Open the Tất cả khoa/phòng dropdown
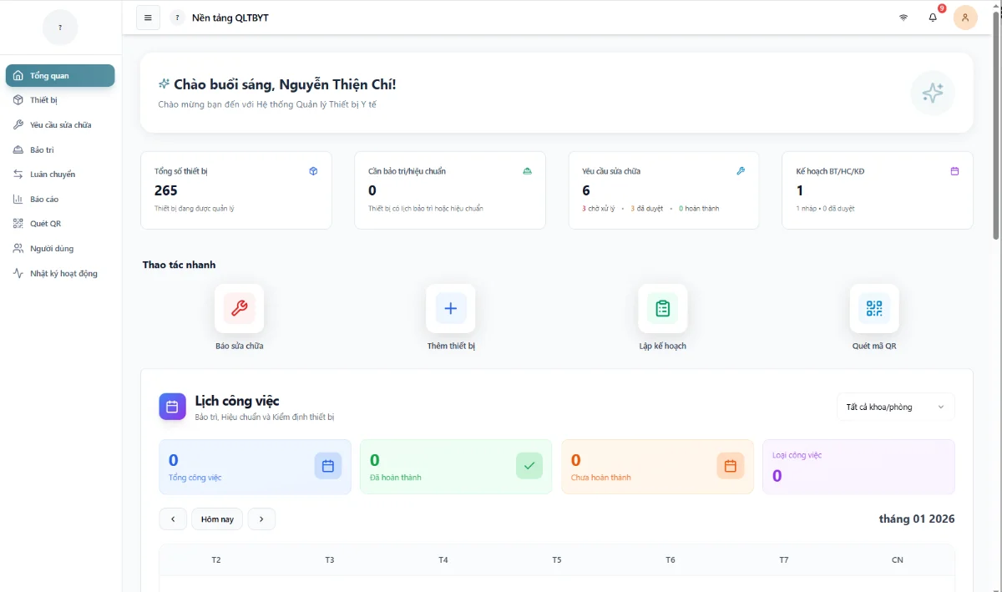The height and width of the screenshot is (592, 1002). pos(895,407)
